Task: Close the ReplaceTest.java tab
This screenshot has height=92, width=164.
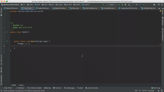Action: (x=19, y=8)
